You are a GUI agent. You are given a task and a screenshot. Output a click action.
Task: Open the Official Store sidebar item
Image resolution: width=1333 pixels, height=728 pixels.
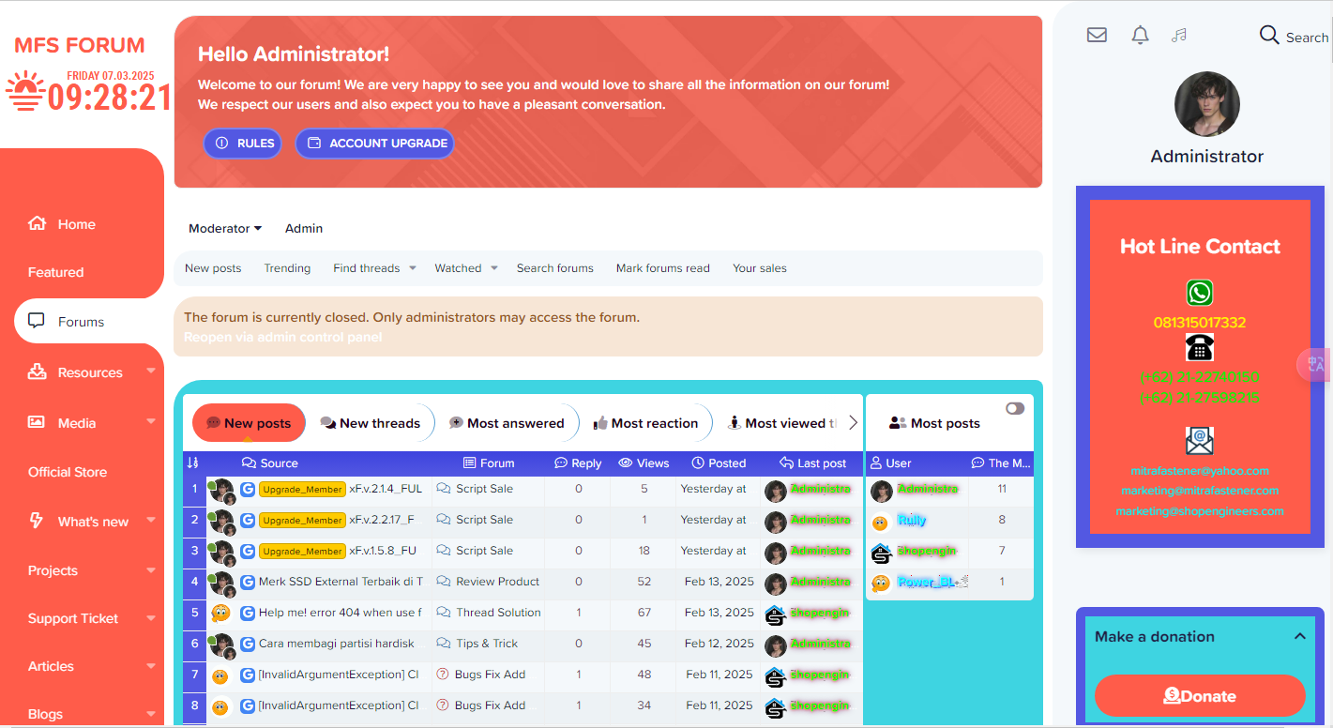[68, 472]
